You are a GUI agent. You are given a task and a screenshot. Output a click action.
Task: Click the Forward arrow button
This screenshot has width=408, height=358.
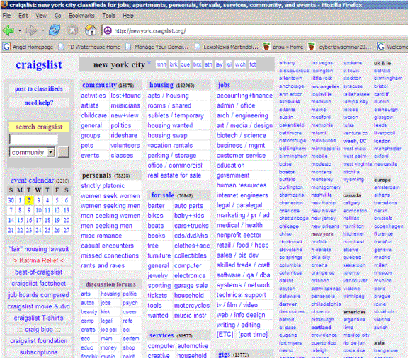pos(31,30)
